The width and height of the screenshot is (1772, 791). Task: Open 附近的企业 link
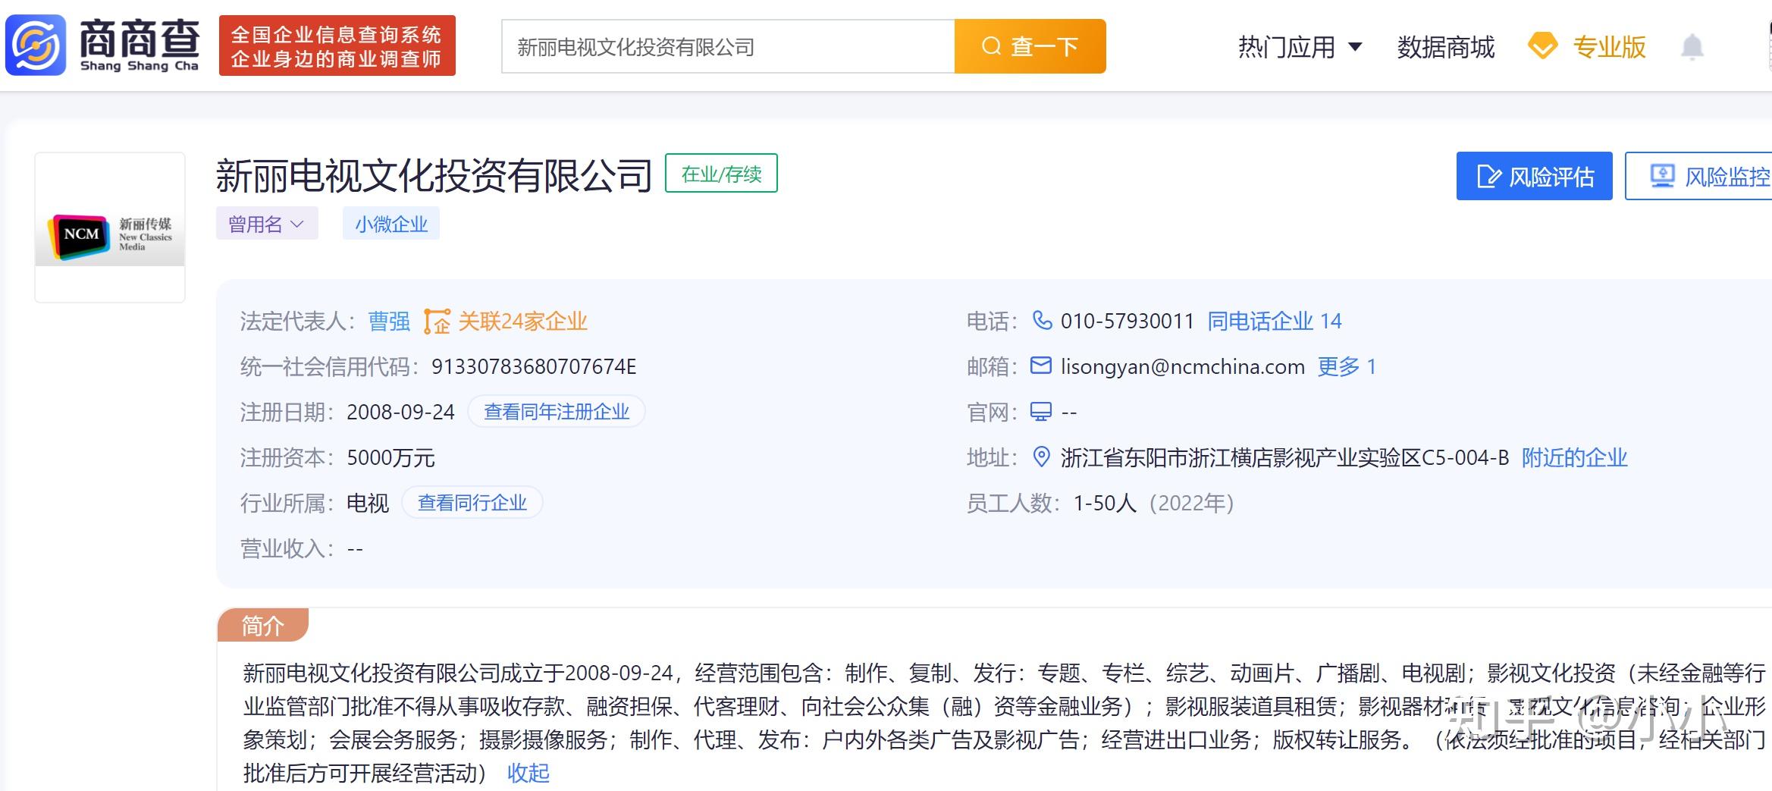coord(1575,458)
